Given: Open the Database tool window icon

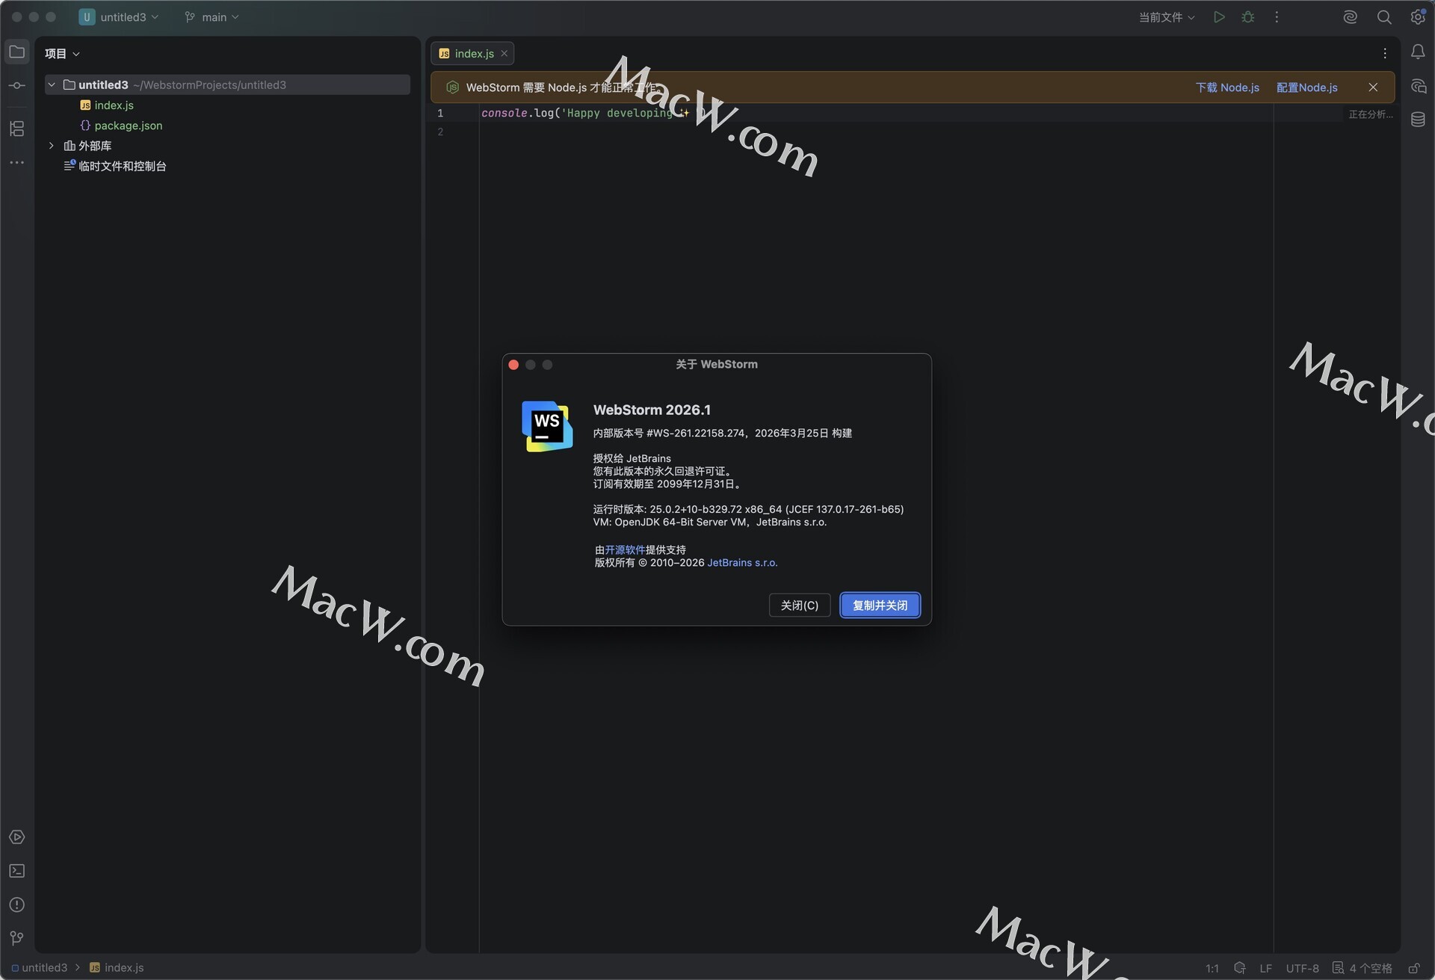Looking at the screenshot, I should (x=1418, y=120).
